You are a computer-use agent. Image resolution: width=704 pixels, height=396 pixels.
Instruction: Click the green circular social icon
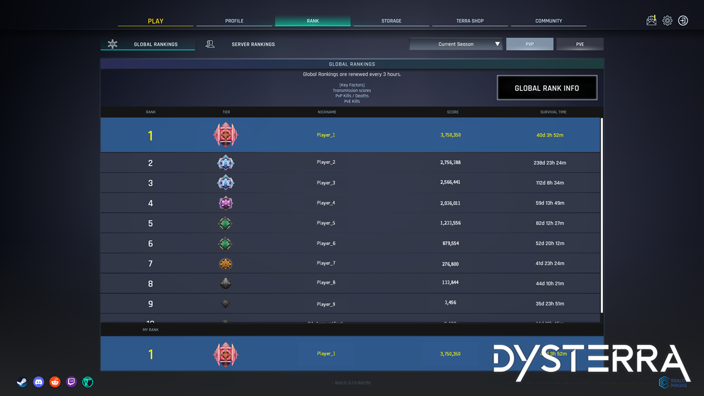pyautogui.click(x=88, y=382)
